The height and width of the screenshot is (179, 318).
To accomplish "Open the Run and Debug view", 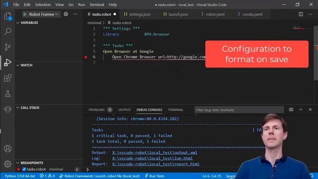I will point(8,62).
